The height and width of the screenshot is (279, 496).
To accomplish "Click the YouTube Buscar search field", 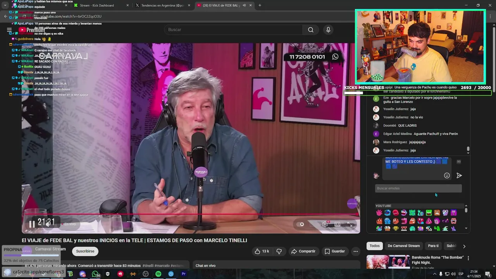I will click(x=234, y=30).
